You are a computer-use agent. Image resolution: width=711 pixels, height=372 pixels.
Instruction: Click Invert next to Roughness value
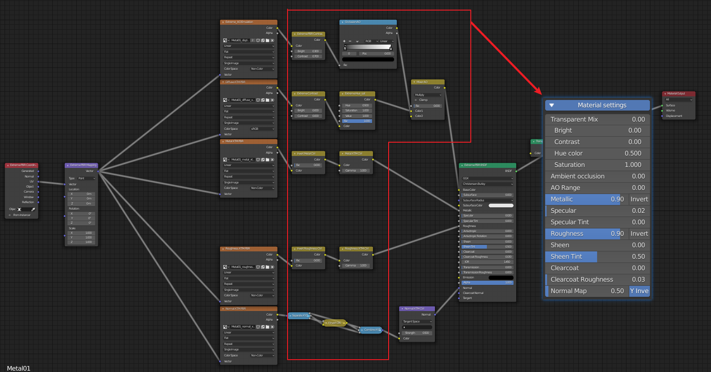tap(639, 233)
